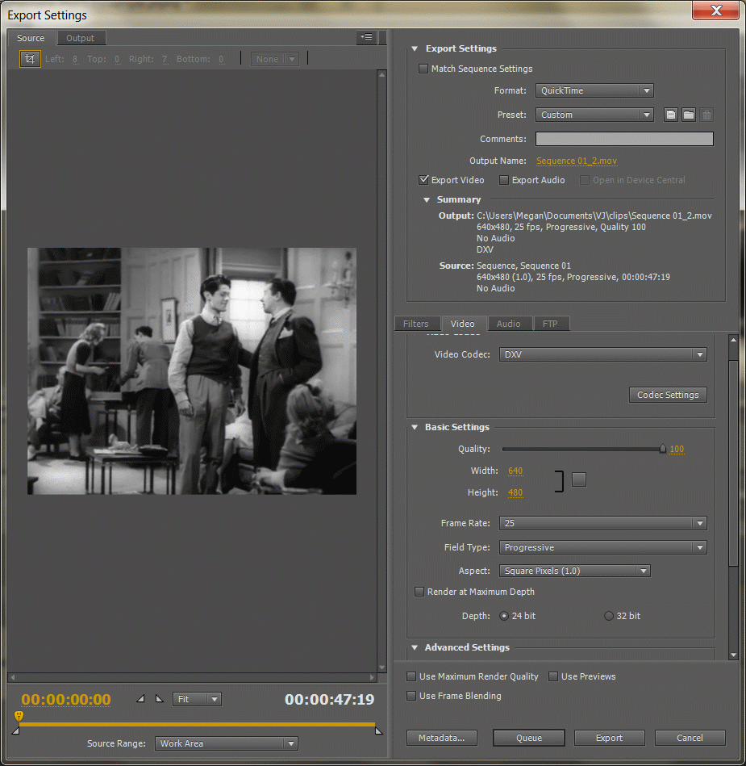Select the 32 bit depth option

click(x=609, y=616)
